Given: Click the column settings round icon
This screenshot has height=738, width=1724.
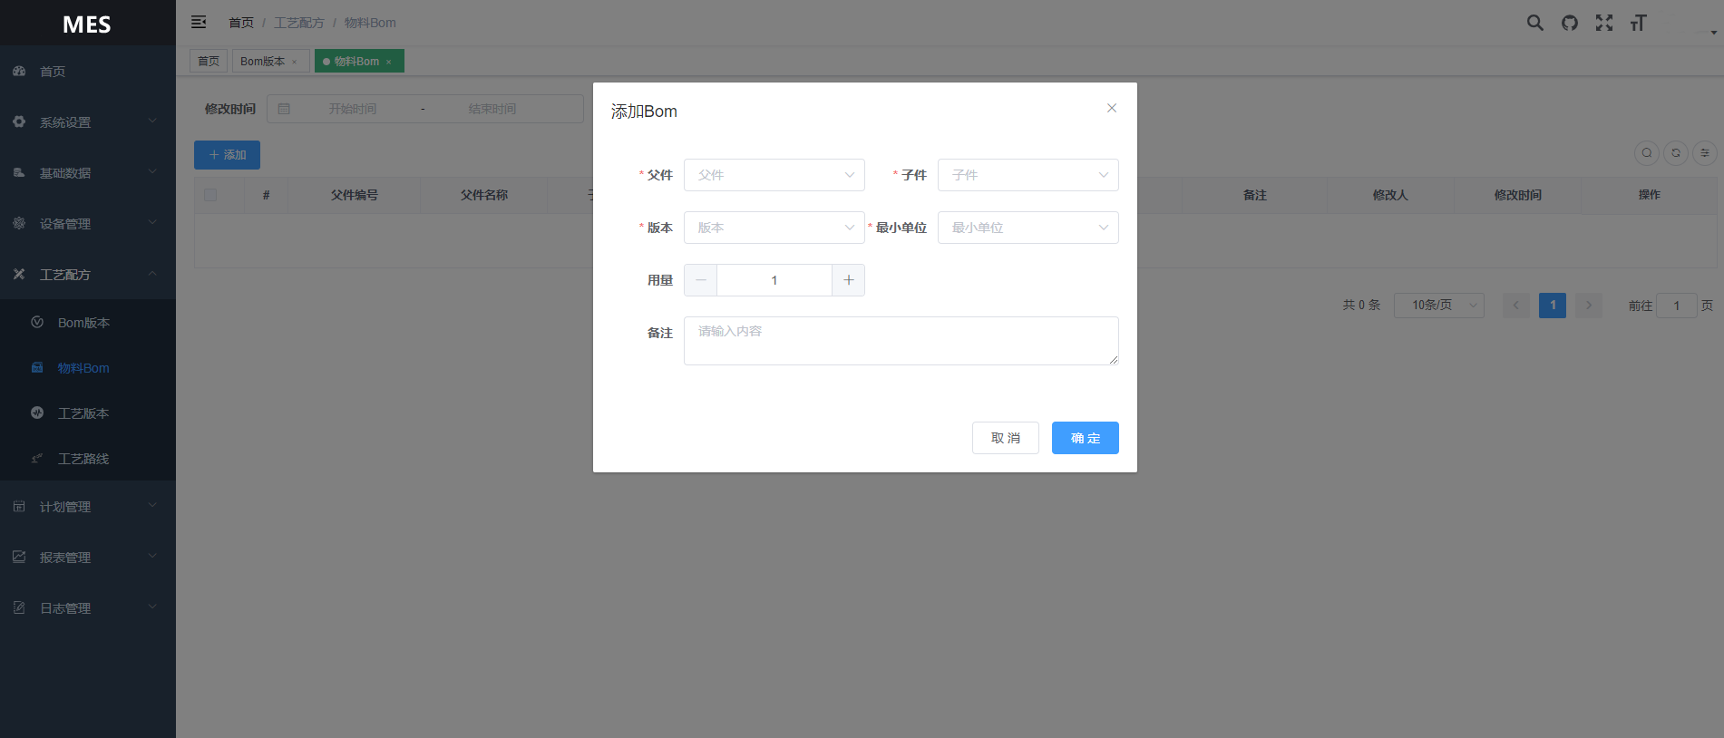Looking at the screenshot, I should click(x=1705, y=153).
